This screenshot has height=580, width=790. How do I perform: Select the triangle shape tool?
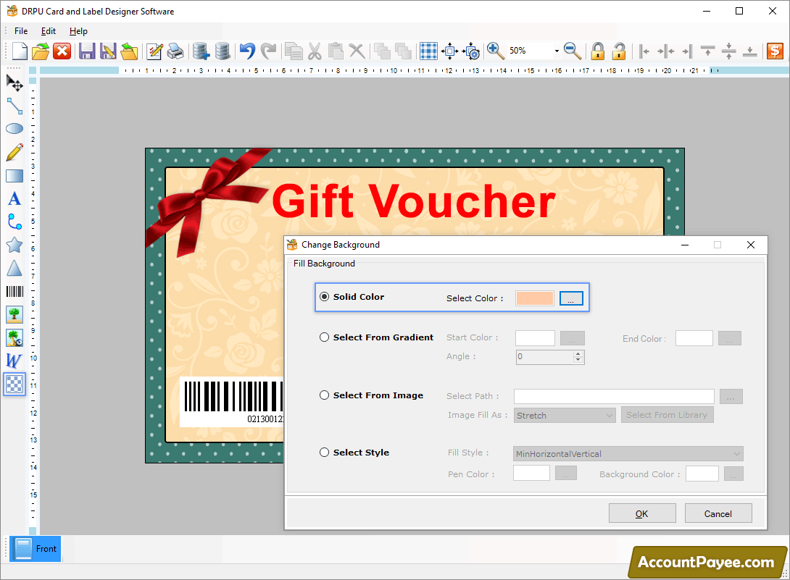(x=14, y=269)
